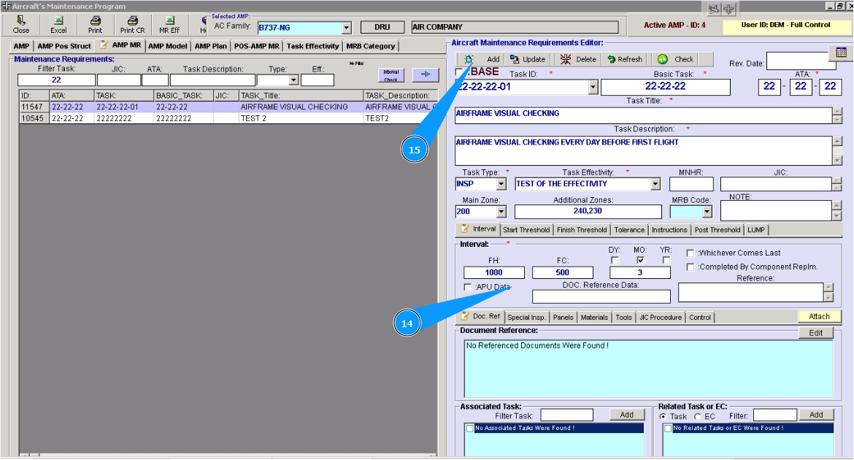Run the green Check icon
This screenshot has width=854, height=460.
click(675, 59)
